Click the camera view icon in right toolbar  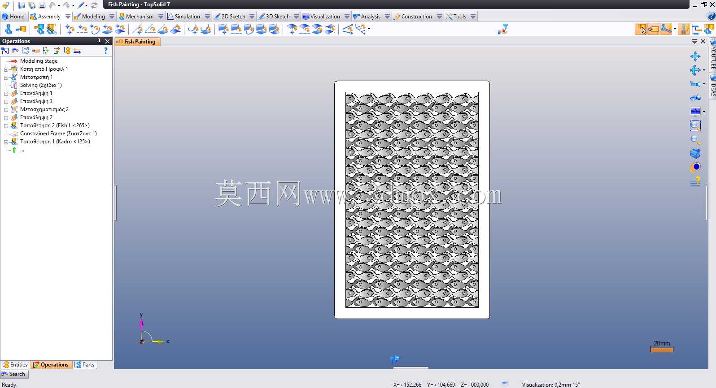coord(695,84)
